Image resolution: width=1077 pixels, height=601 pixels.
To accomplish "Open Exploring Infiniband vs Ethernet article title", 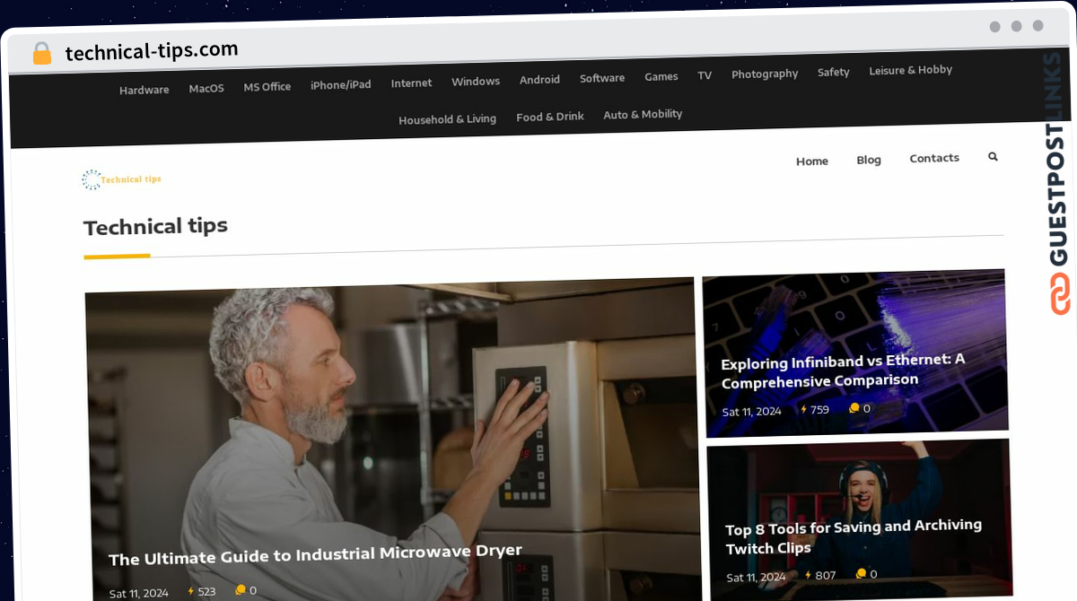I will click(843, 370).
